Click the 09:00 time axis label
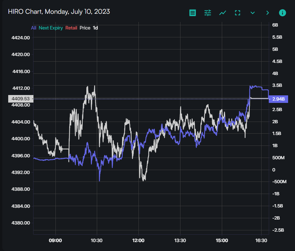 coord(55,241)
